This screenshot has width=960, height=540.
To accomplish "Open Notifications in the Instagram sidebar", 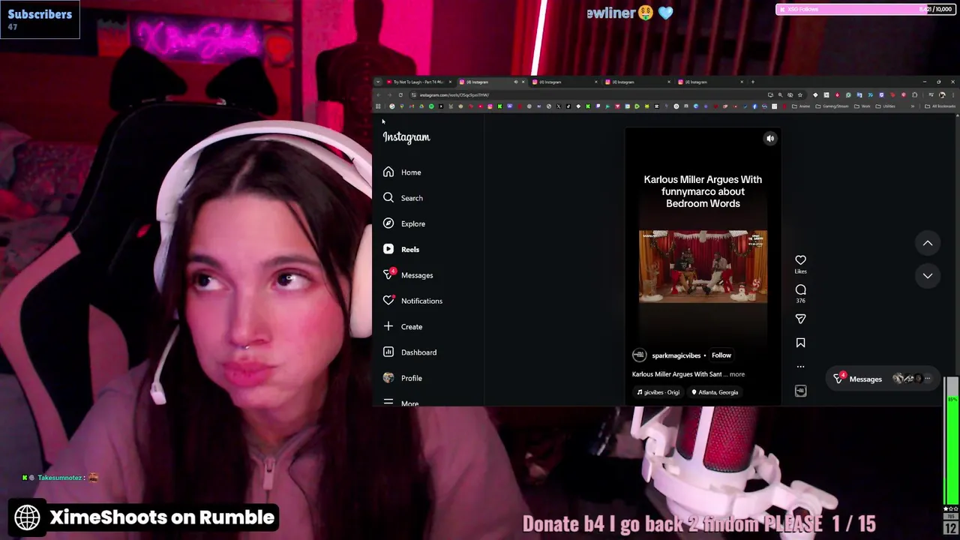I will (x=412, y=301).
